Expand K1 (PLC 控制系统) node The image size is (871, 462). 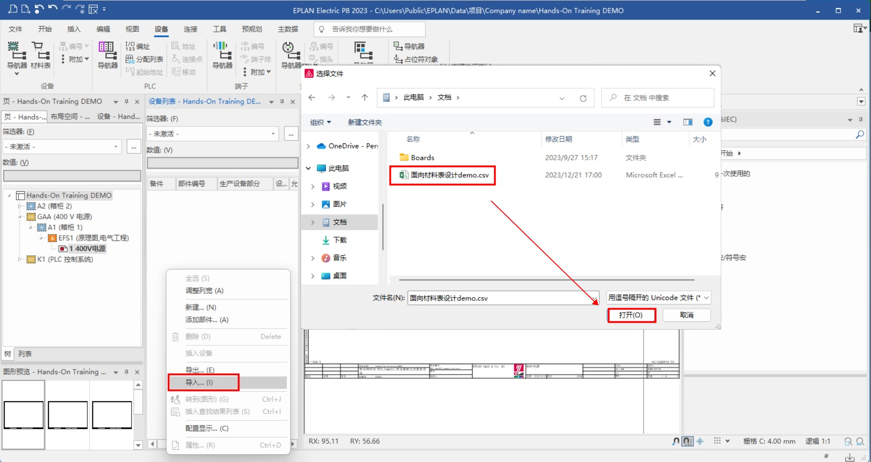tap(20, 259)
